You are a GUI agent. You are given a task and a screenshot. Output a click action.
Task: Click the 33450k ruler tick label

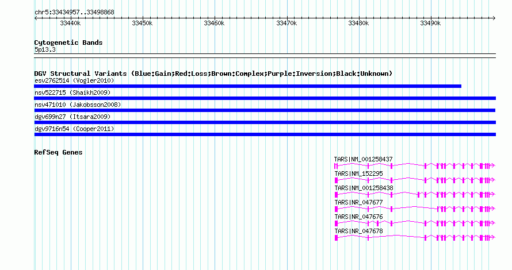(x=142, y=23)
